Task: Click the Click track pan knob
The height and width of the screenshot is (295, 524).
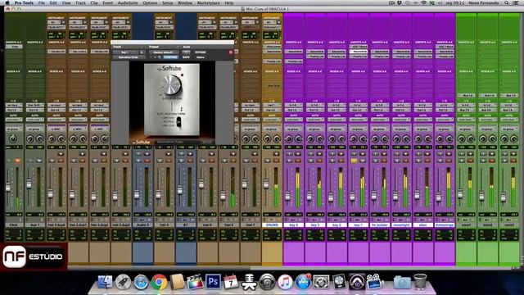Action: coord(13,138)
